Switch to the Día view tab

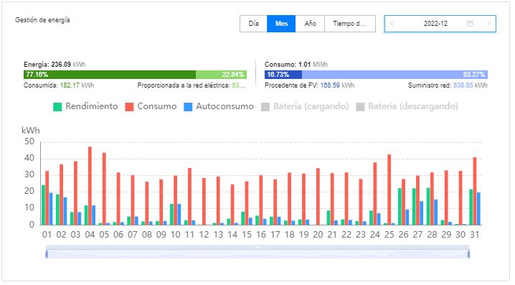(x=253, y=24)
